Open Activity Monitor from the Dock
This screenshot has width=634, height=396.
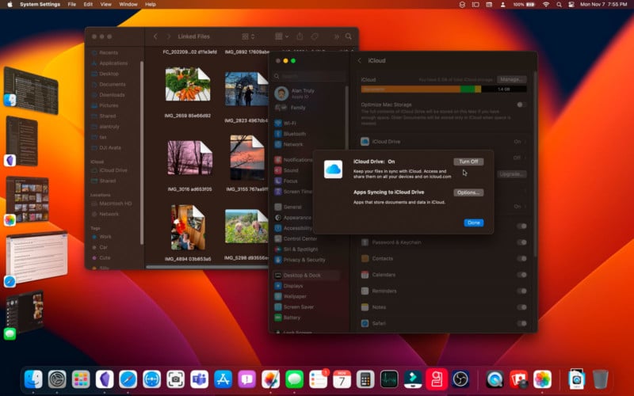[389, 379]
